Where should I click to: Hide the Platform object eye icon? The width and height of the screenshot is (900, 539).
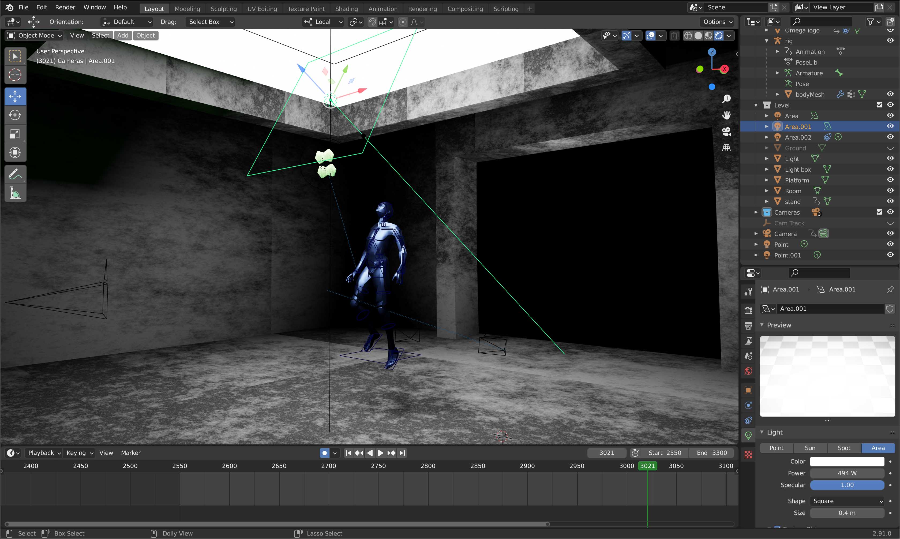coord(890,180)
